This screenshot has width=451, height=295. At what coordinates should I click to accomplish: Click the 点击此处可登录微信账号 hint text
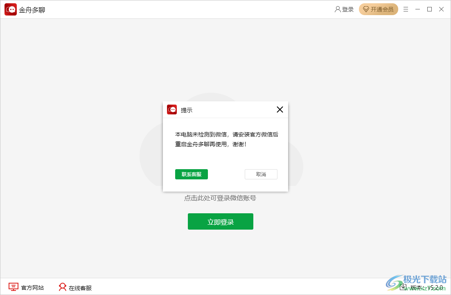pyautogui.click(x=220, y=198)
